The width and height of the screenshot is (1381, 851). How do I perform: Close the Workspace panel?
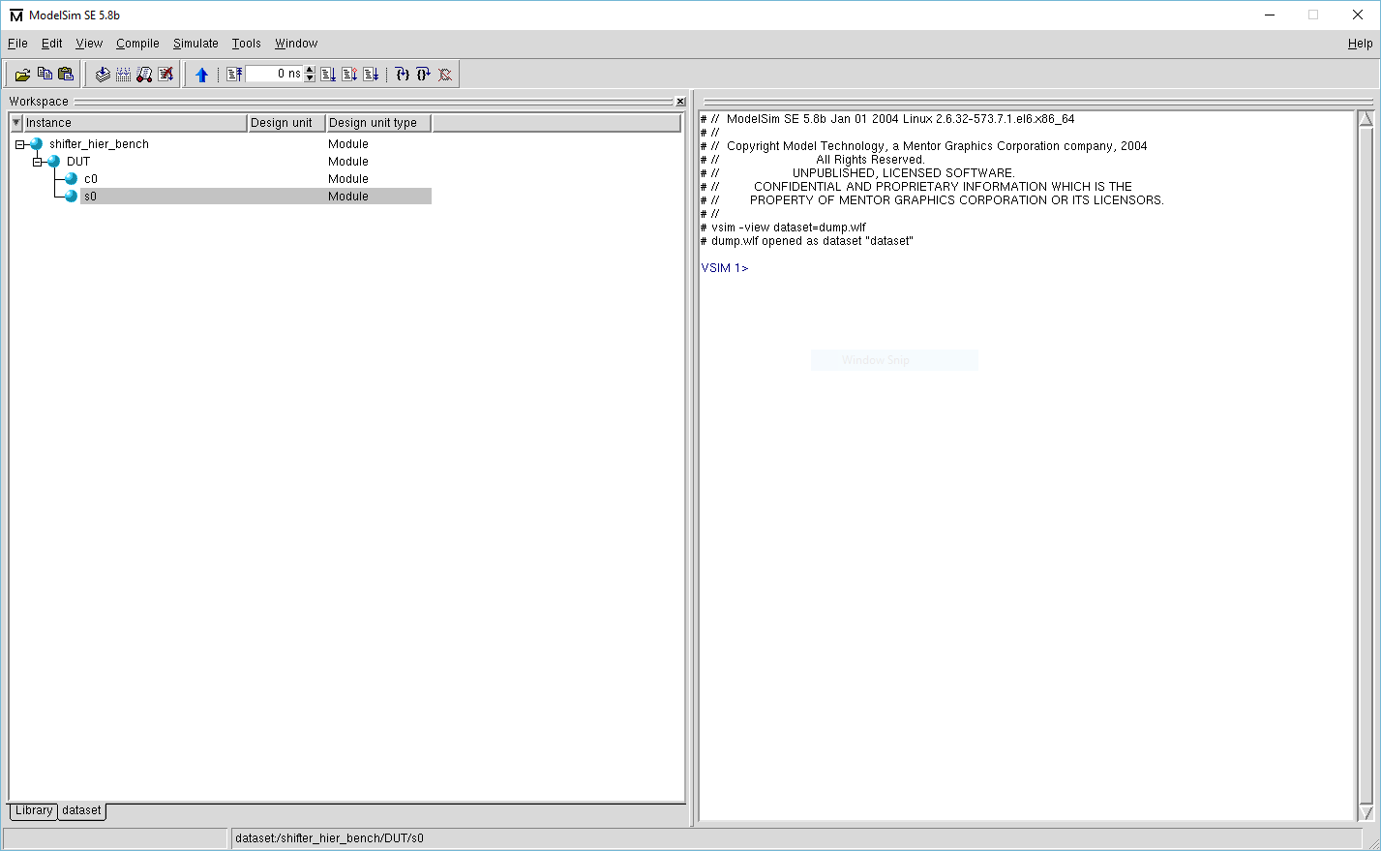680,101
